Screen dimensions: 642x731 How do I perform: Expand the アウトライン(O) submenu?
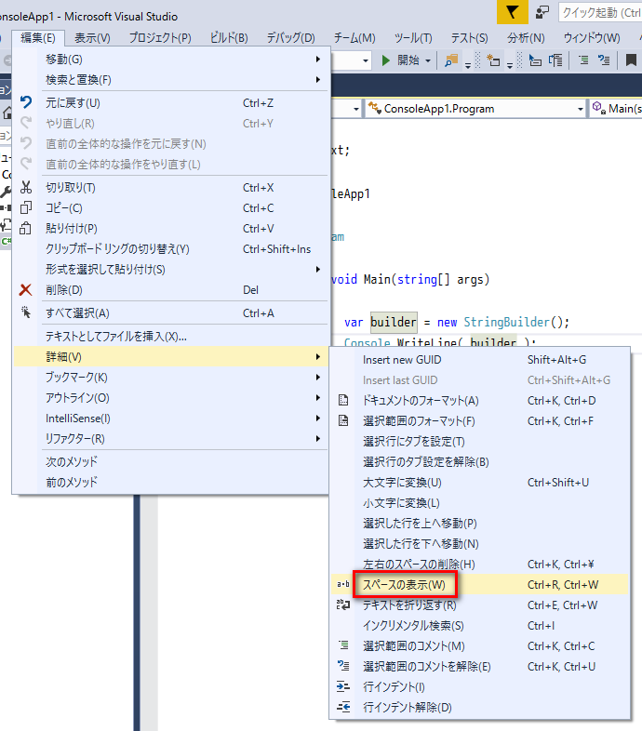(x=171, y=398)
